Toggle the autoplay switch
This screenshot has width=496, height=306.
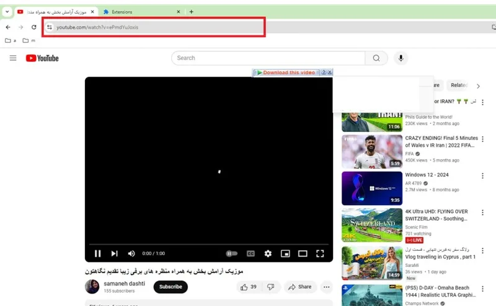[x=231, y=253]
